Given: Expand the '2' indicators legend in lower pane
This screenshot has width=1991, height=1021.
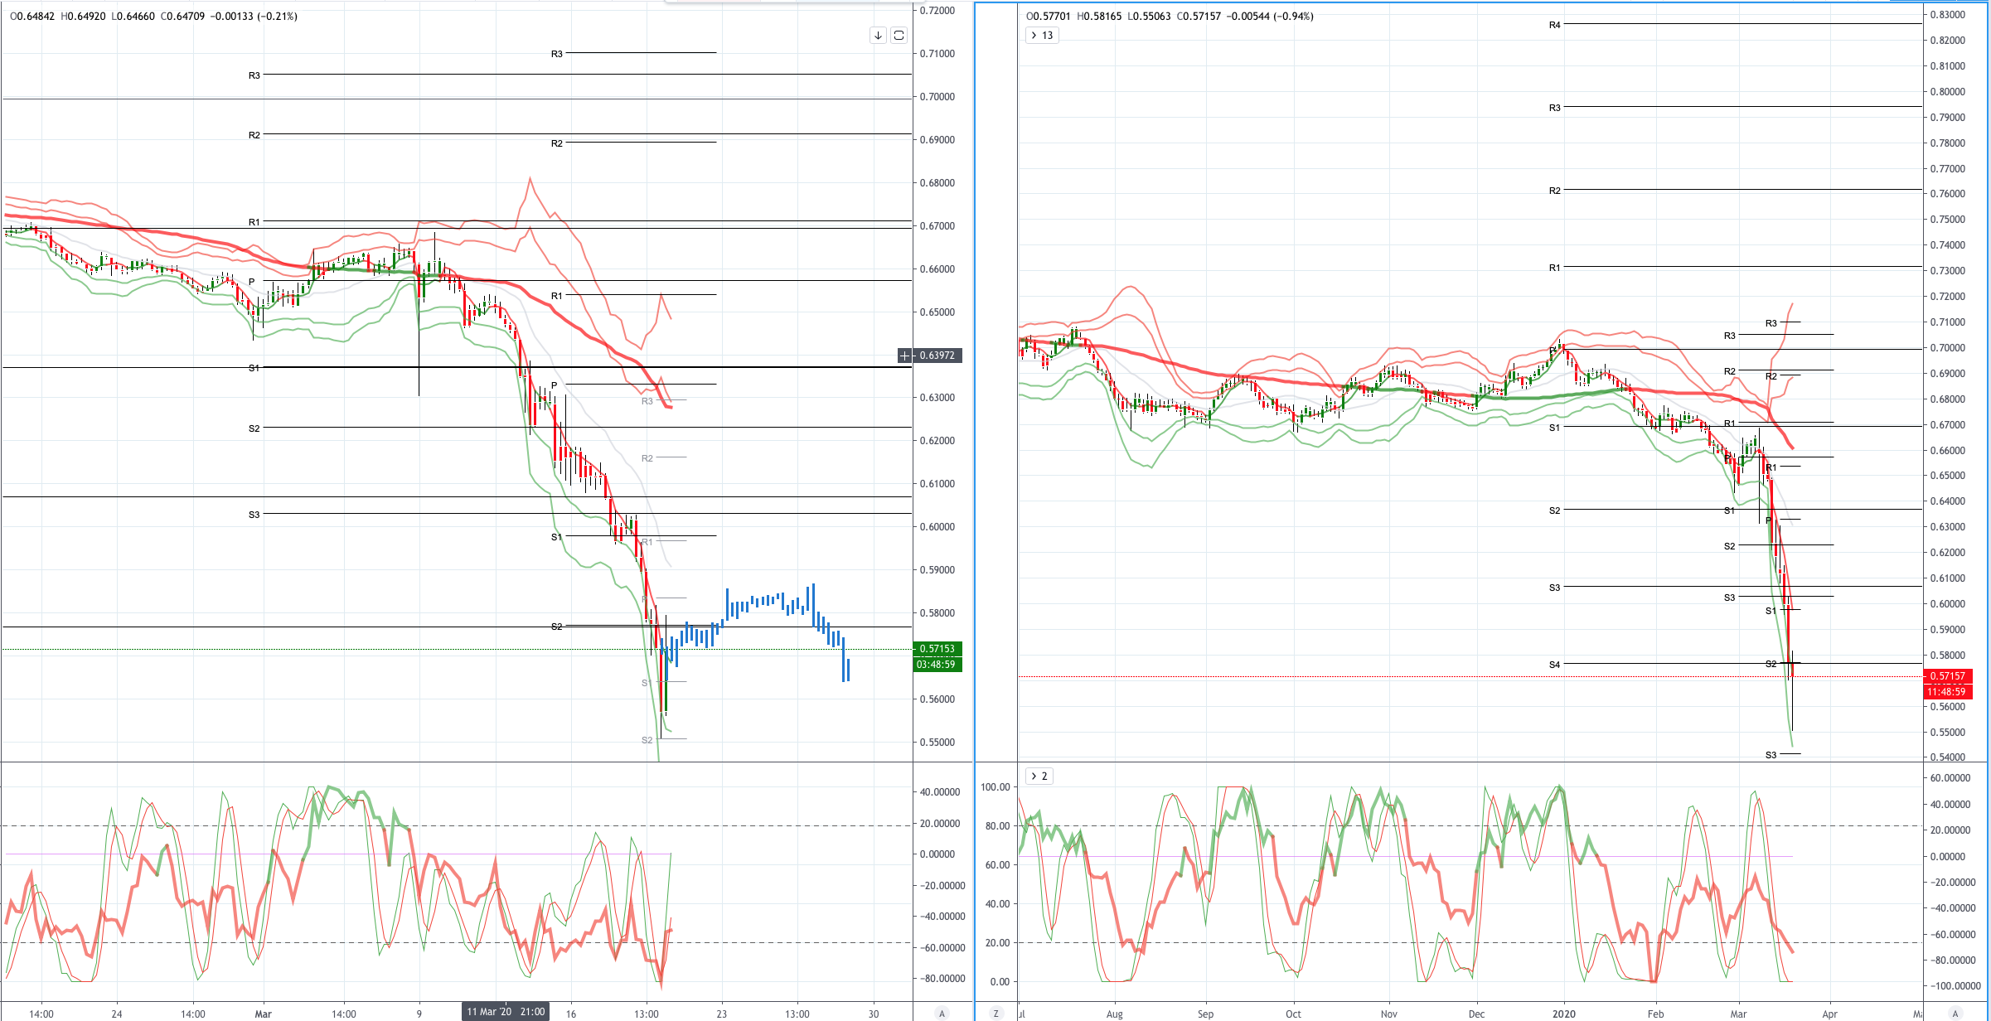Looking at the screenshot, I should click(x=1039, y=776).
